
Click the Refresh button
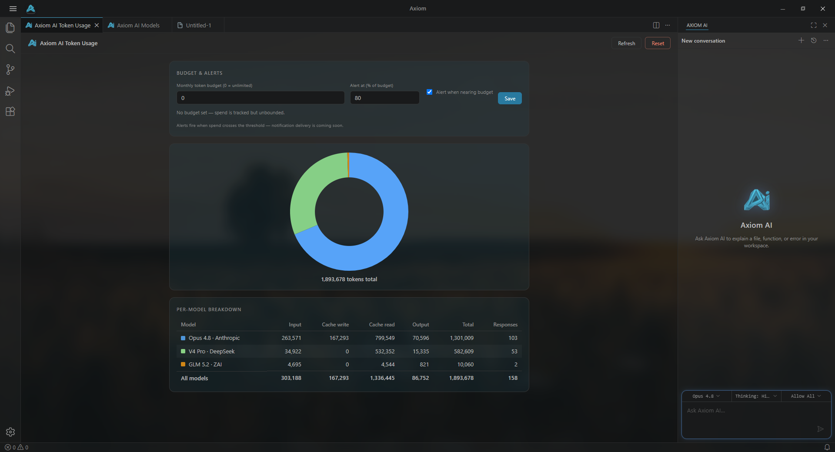click(x=626, y=43)
